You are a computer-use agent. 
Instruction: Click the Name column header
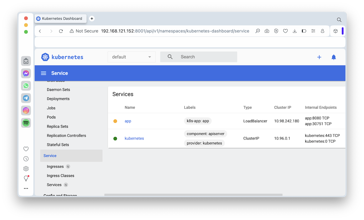click(130, 108)
